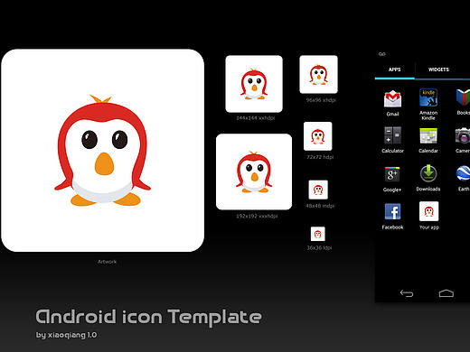Screen dimensions: 470x352
Task: Select the 72x72 hdpi icon preview
Action: pyautogui.click(x=318, y=136)
